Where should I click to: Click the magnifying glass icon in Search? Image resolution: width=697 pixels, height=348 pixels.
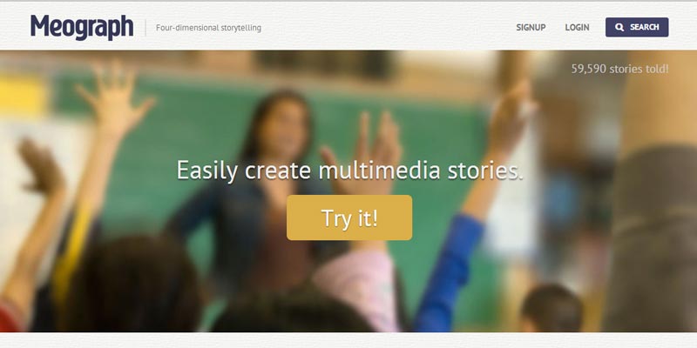click(x=619, y=27)
